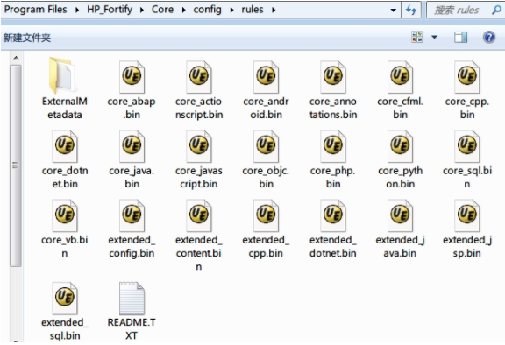This screenshot has width=505, height=345.
Task: Click the refresh arrows button in address bar
Action: 411,10
